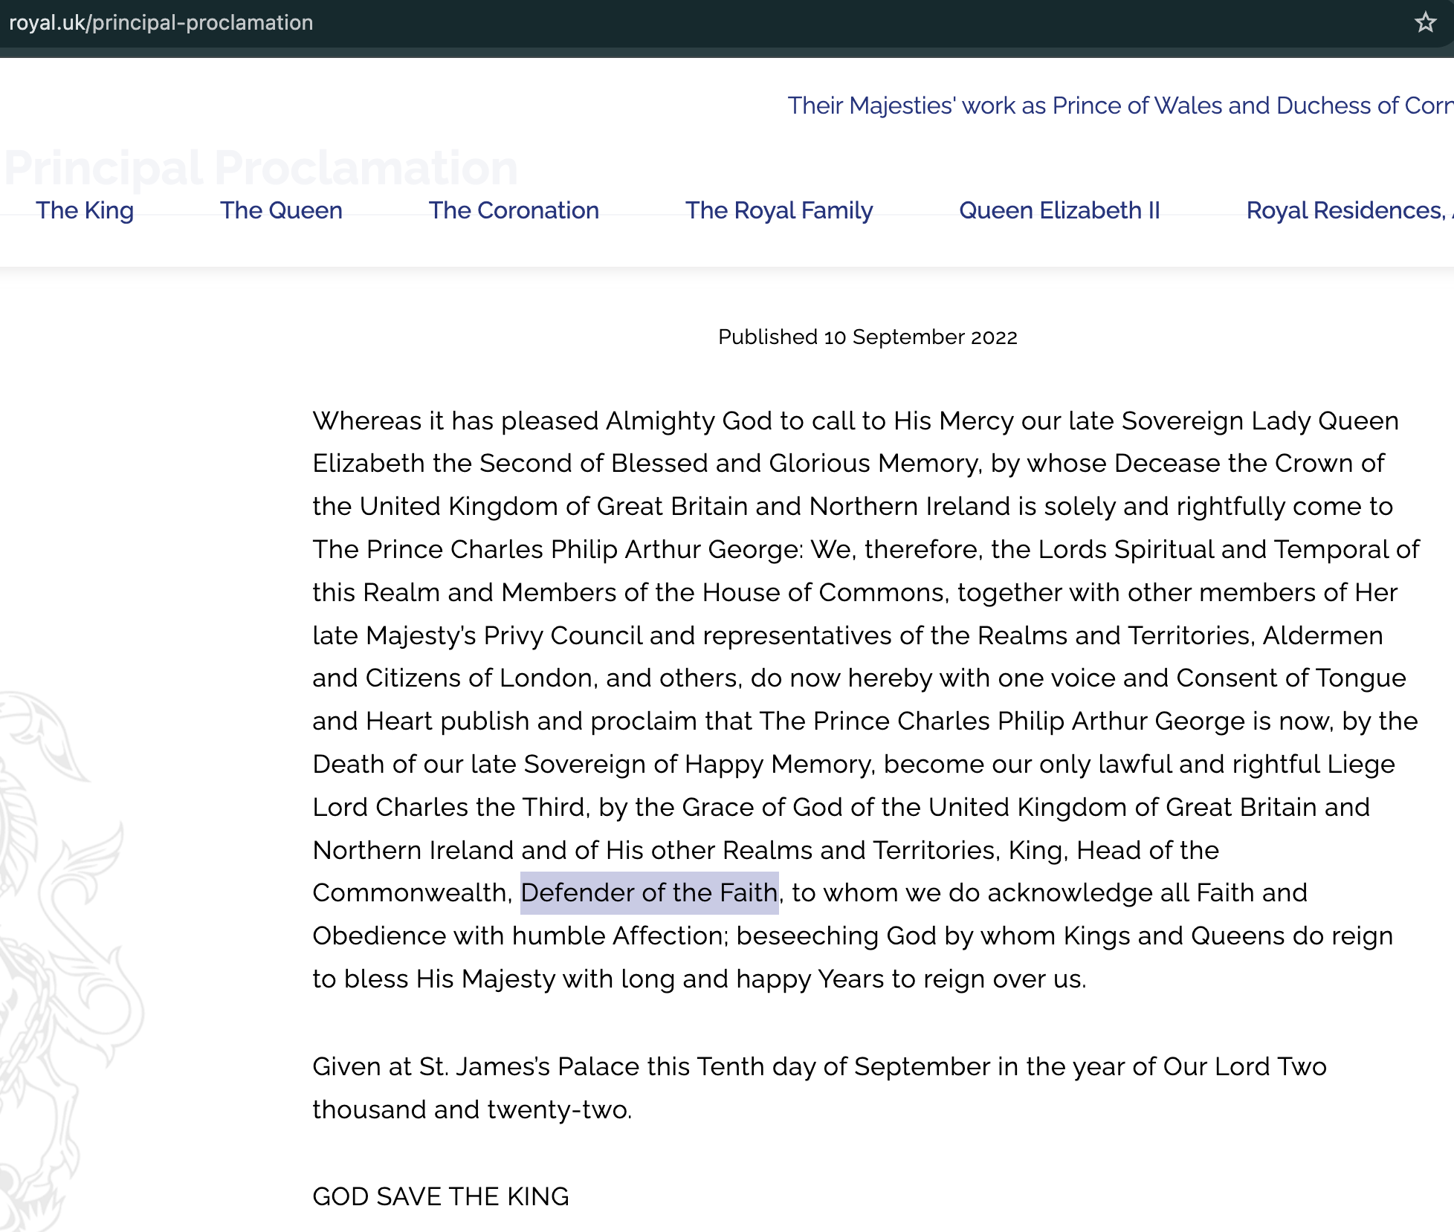Viewport: 1454px width, 1232px height.
Task: Click the highlighted Defender of the Faith text
Action: click(649, 892)
